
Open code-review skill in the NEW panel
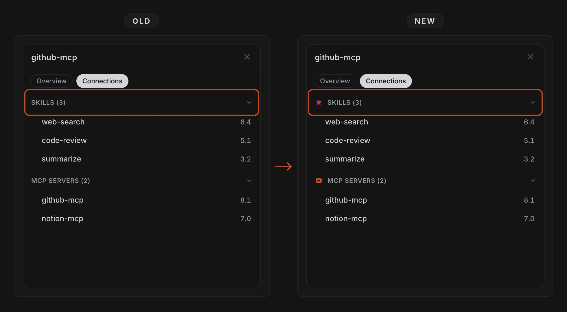pos(425,140)
